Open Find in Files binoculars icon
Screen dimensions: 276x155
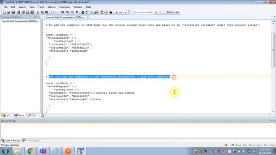pyautogui.click(x=110, y=12)
